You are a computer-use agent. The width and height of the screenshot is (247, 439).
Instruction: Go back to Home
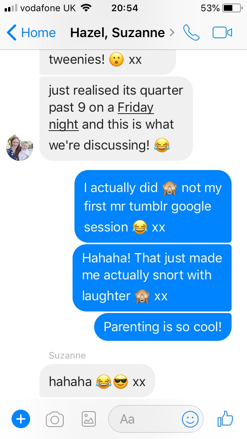(x=38, y=33)
